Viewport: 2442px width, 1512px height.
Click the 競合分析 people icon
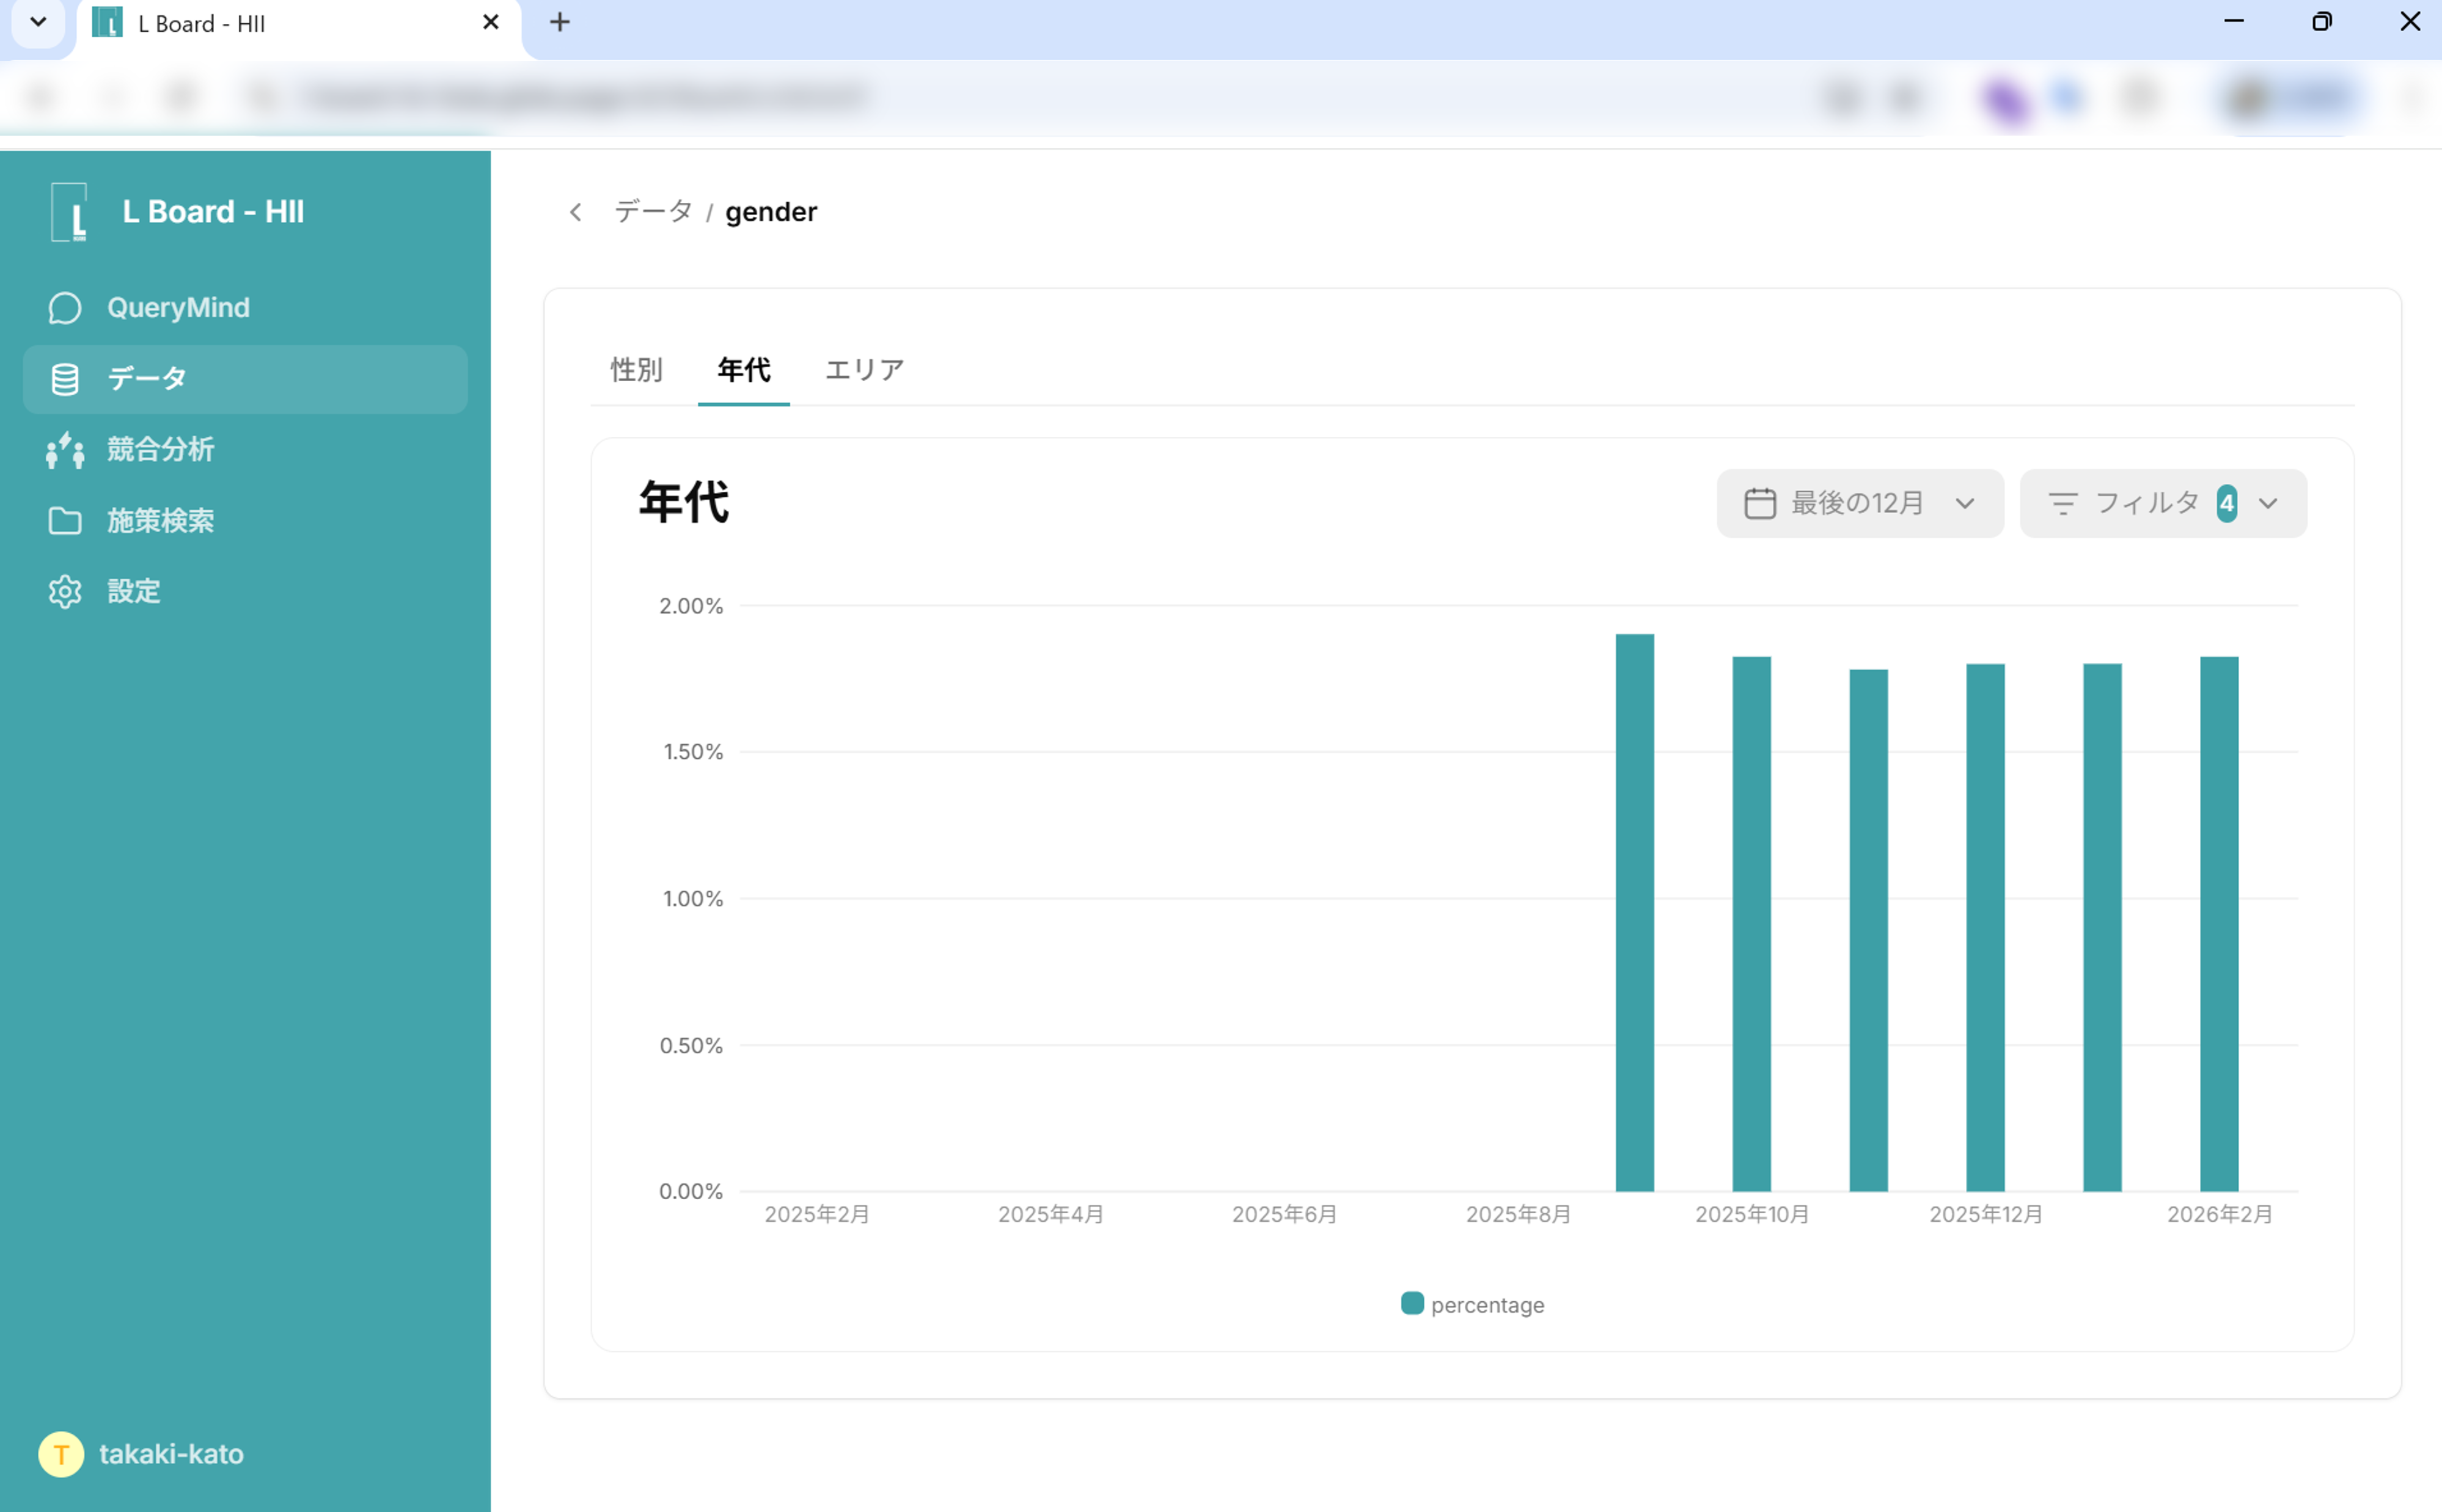click(x=64, y=450)
